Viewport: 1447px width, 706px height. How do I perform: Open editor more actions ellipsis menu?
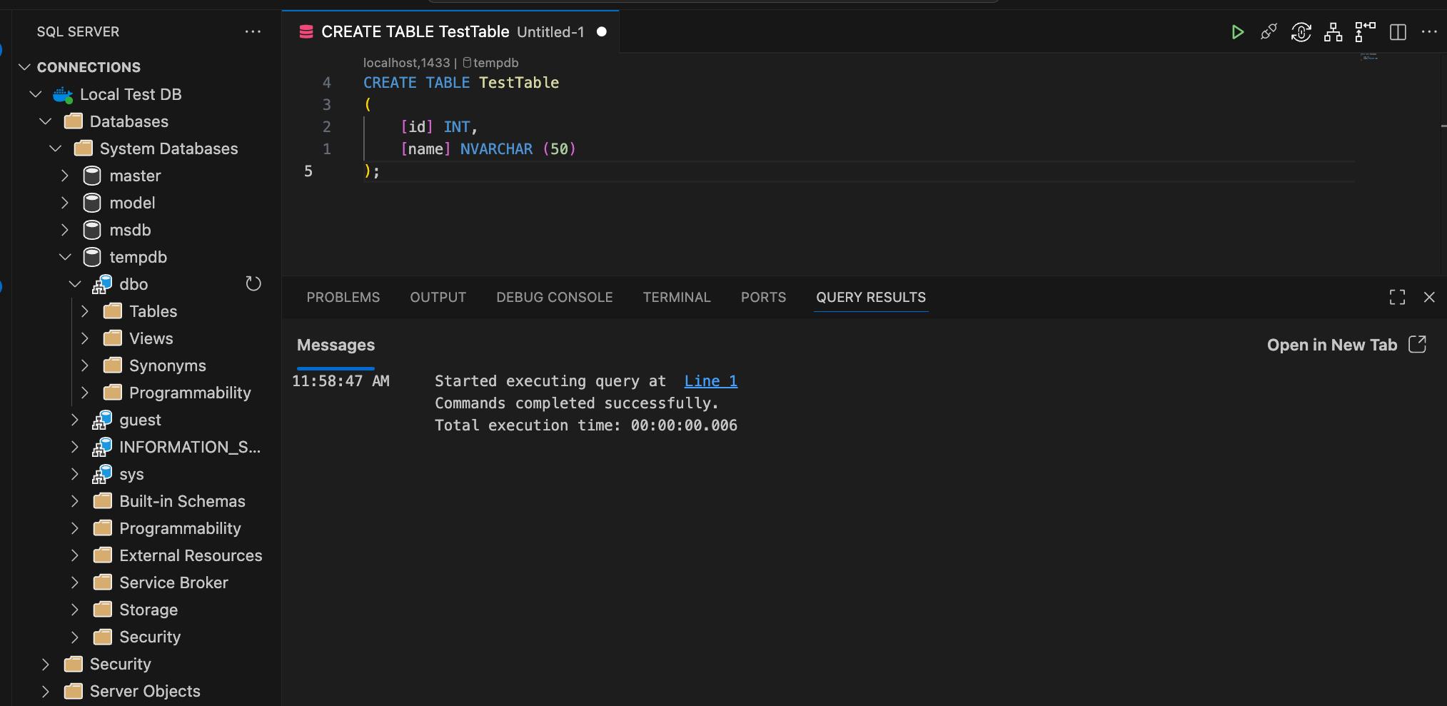coord(1429,32)
